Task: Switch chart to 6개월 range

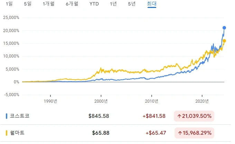Action: [72, 3]
